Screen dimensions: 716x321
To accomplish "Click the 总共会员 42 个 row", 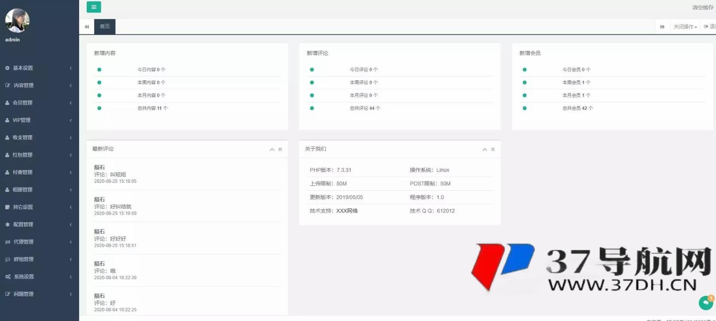I will click(x=613, y=108).
